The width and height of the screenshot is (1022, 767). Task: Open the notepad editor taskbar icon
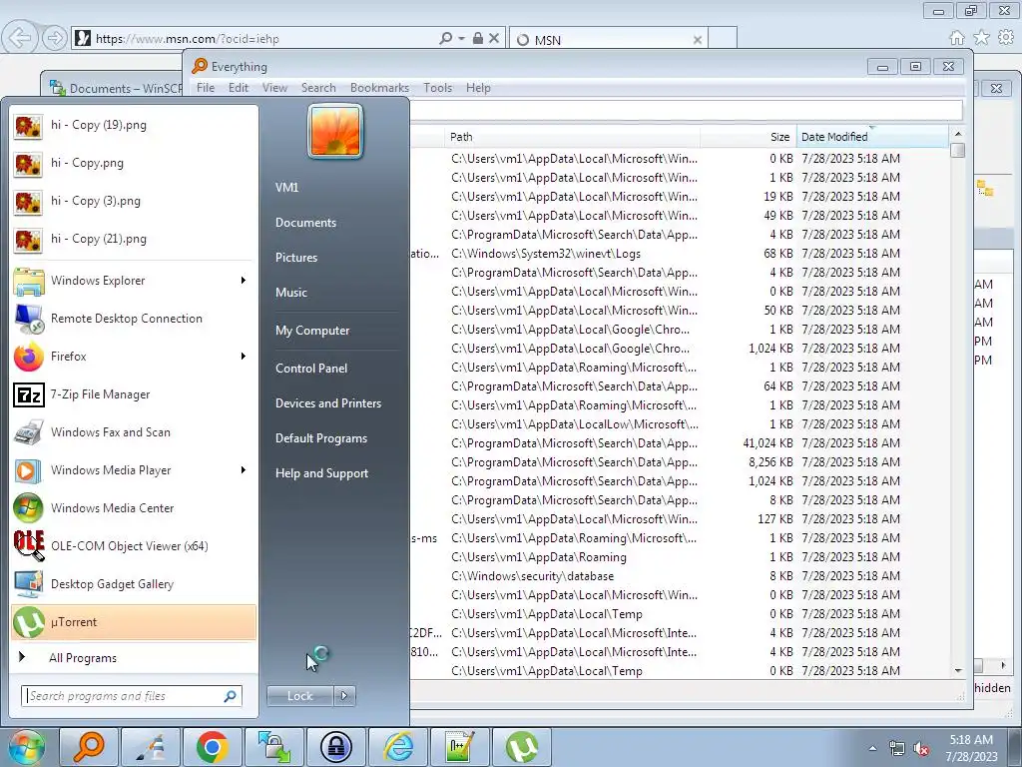point(459,747)
